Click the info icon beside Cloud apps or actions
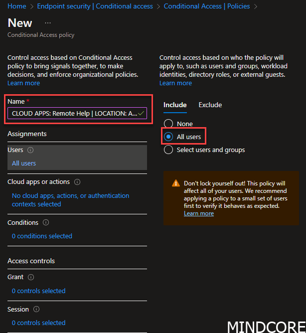Viewport: 306px width, 333px height. [77, 182]
